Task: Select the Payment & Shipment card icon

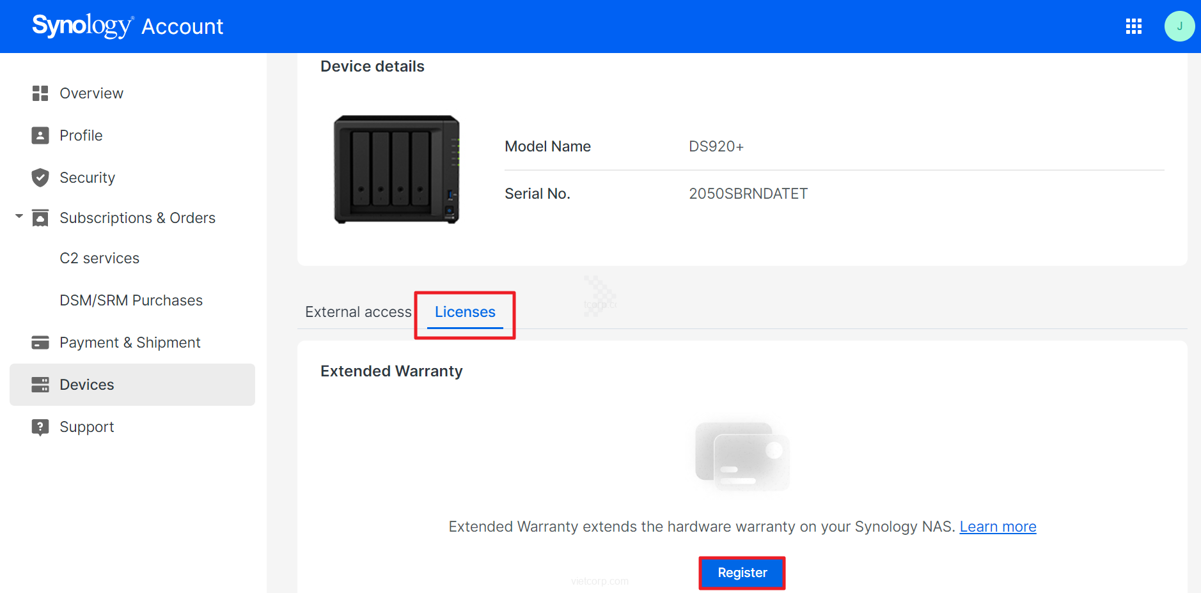Action: click(x=40, y=342)
